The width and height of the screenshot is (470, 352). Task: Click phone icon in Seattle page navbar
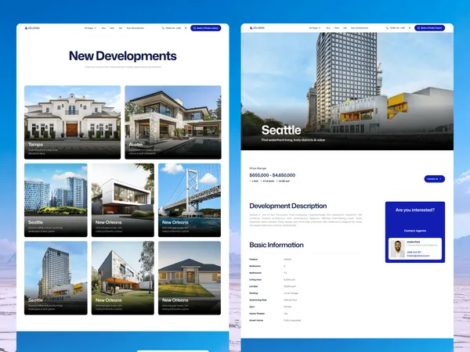[387, 28]
